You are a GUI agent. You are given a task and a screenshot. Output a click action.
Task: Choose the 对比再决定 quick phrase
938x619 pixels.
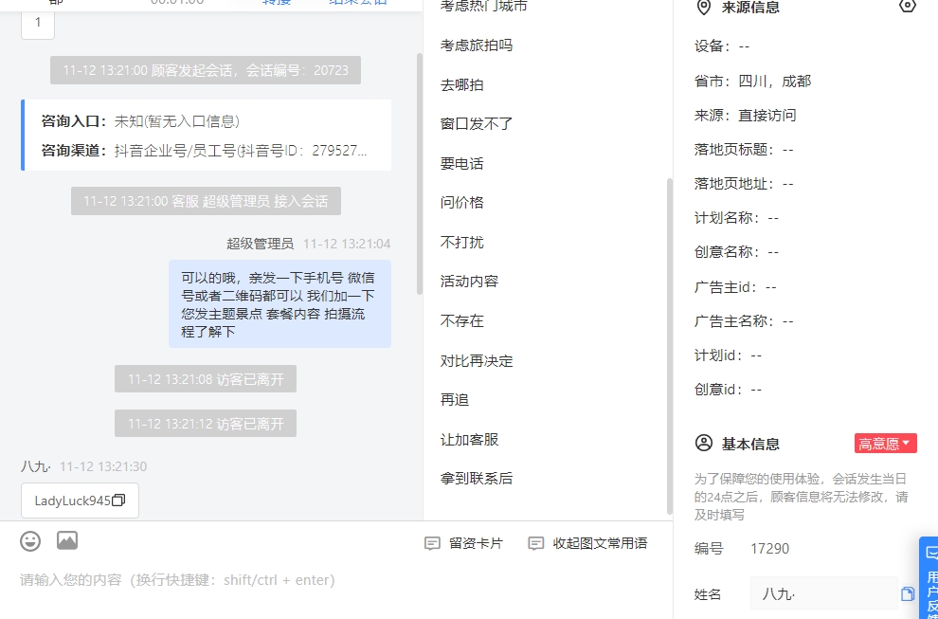pyautogui.click(x=477, y=361)
